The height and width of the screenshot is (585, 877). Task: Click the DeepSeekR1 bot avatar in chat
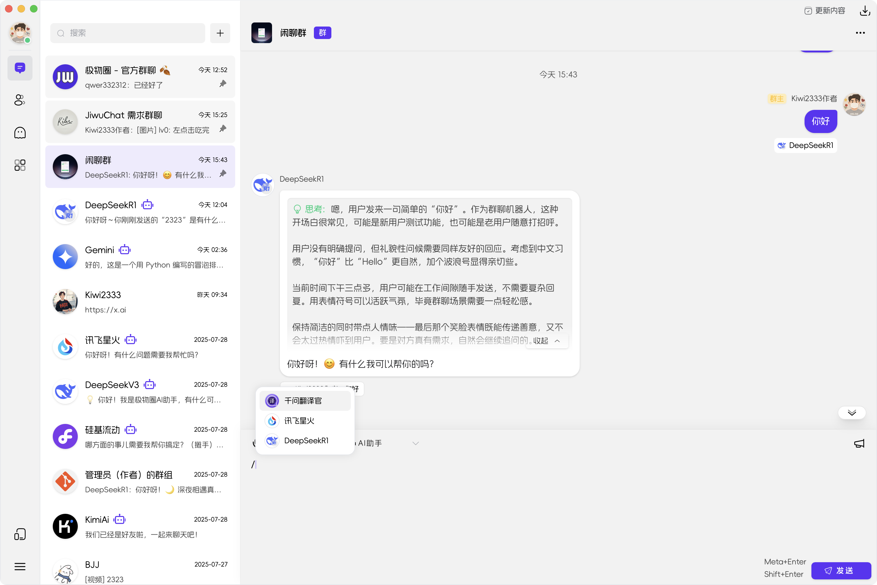pyautogui.click(x=263, y=185)
